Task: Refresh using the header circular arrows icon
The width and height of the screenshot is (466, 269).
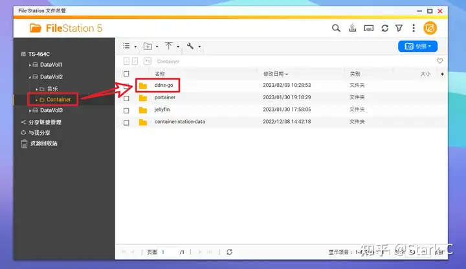Action: pyautogui.click(x=385, y=29)
